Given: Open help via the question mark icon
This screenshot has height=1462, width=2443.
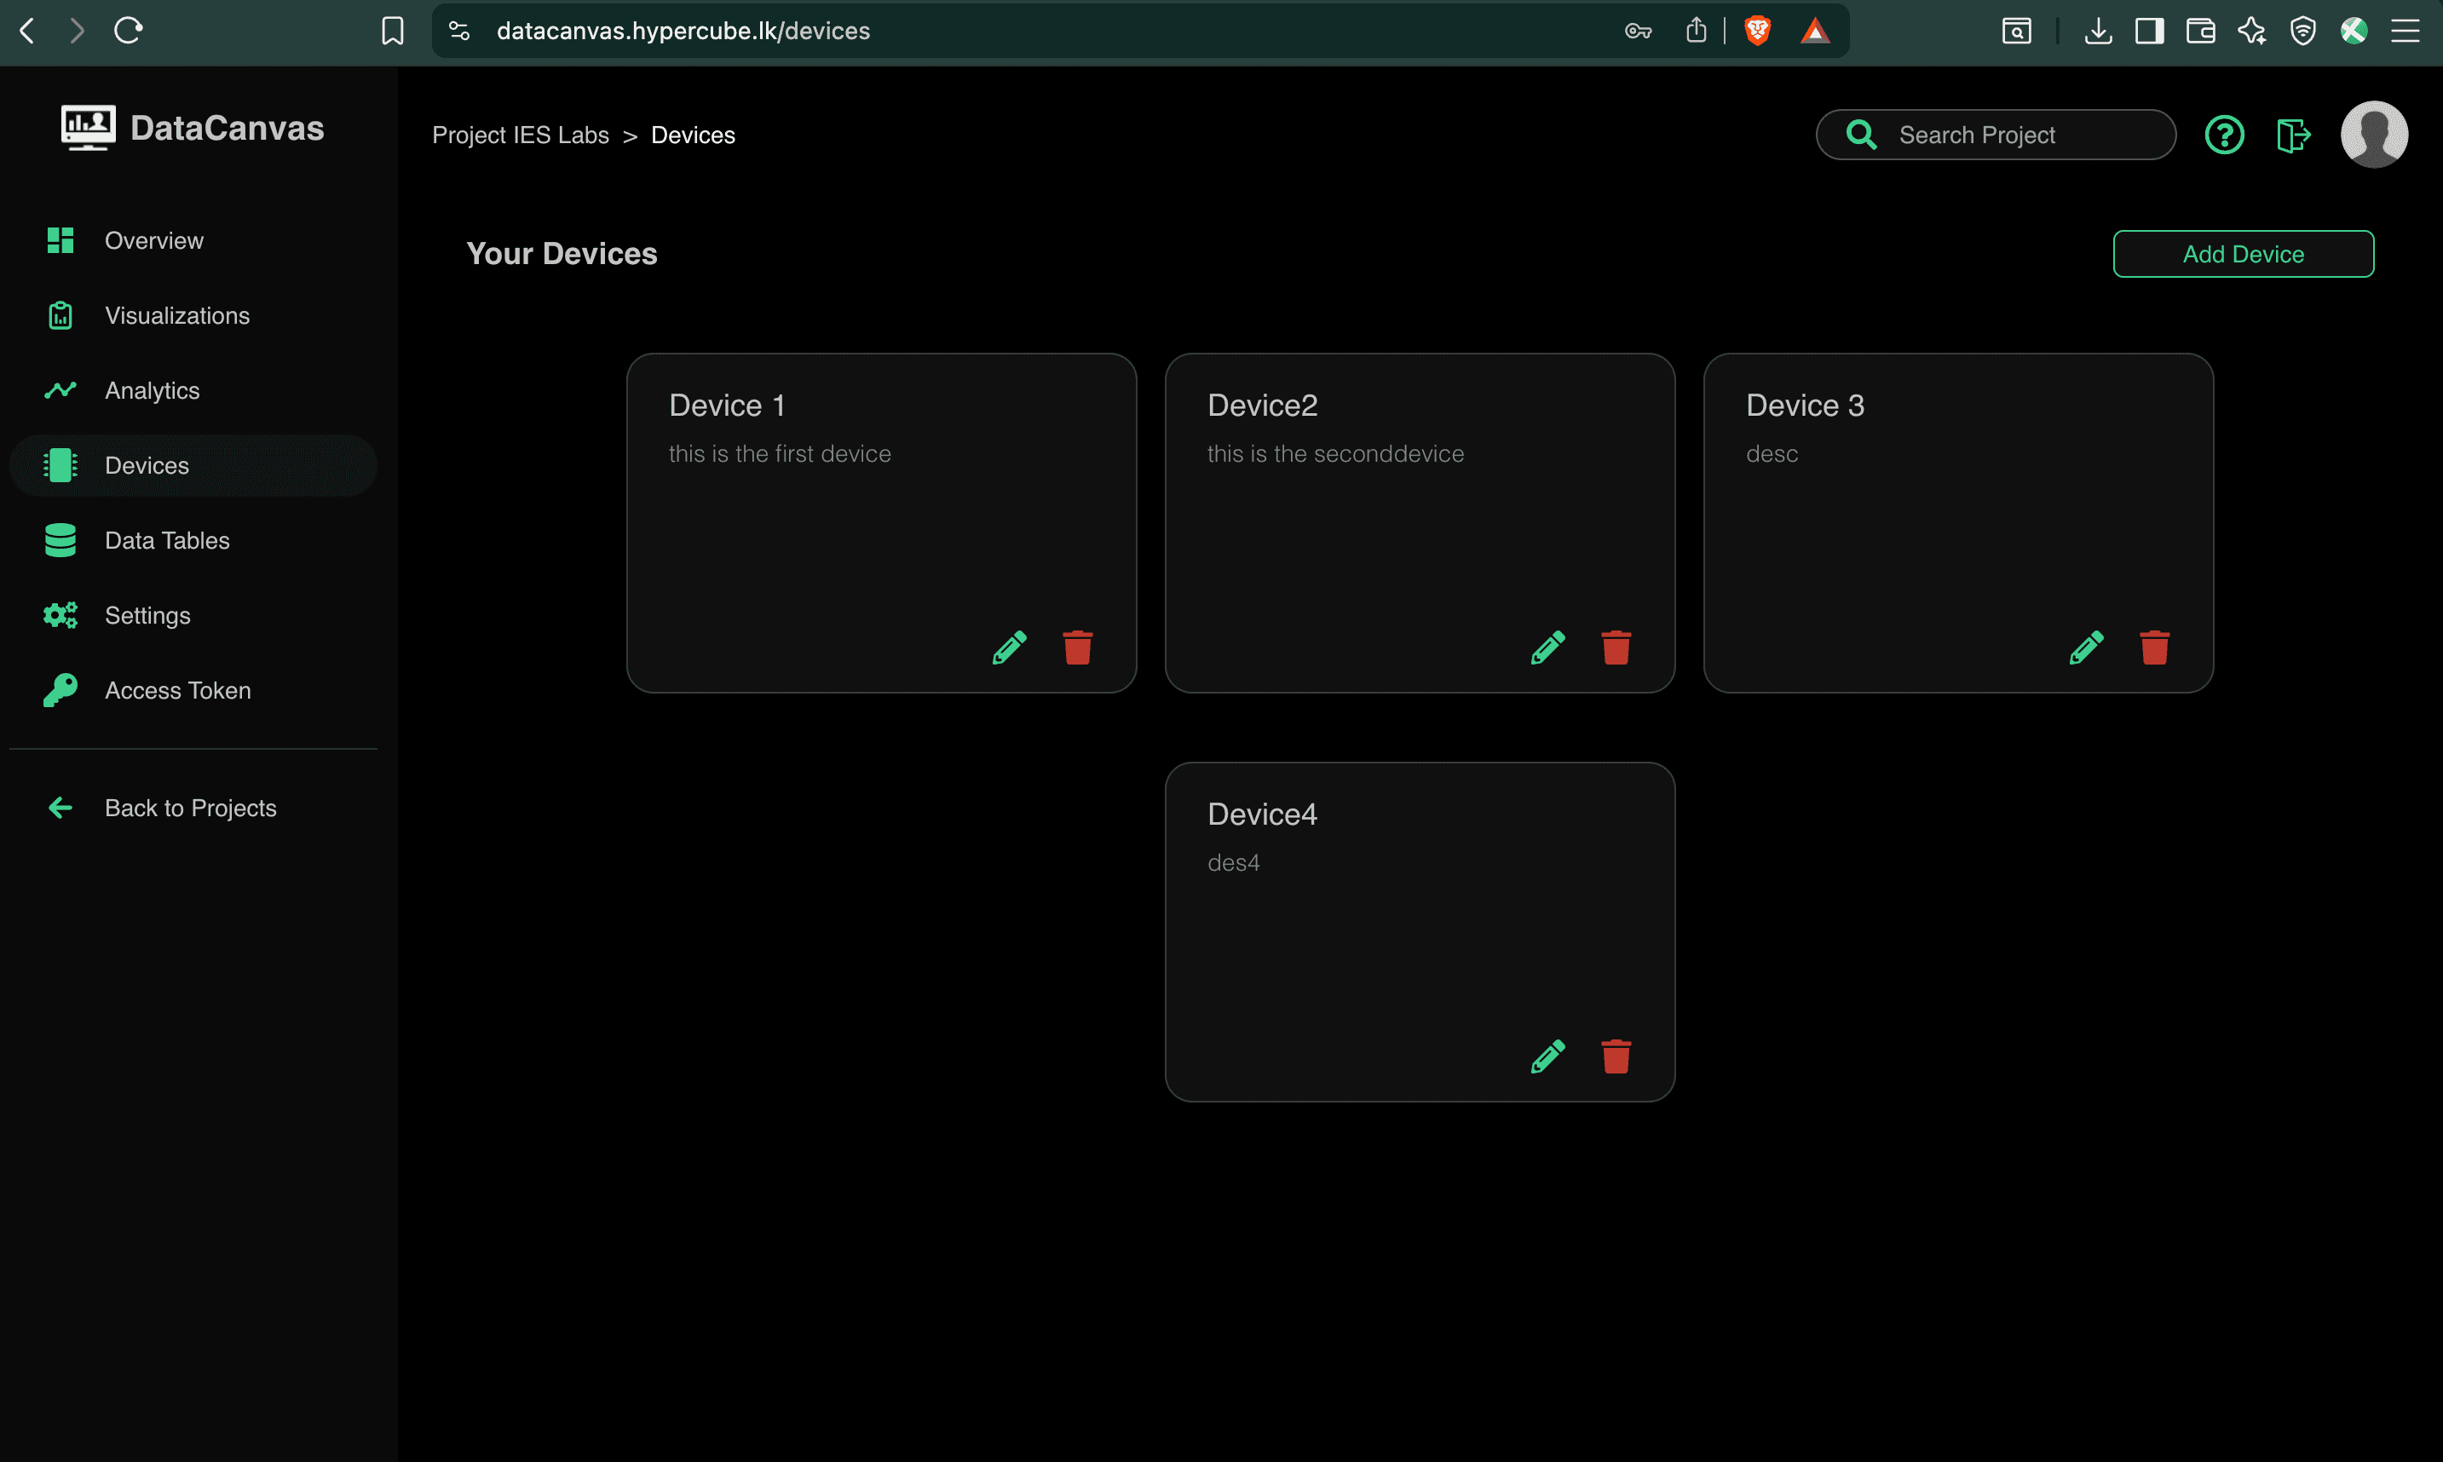Looking at the screenshot, I should pos(2224,134).
